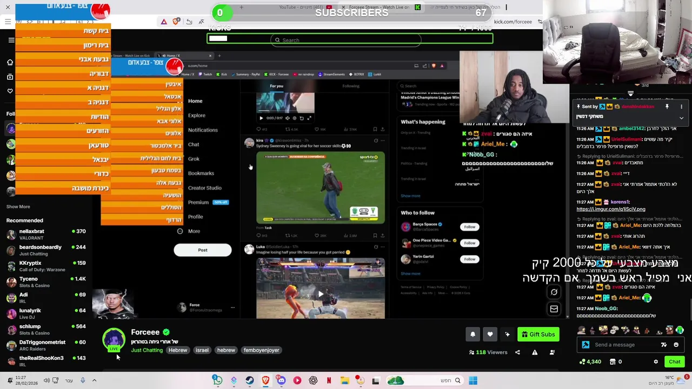Open Tyceno recommended channel
This screenshot has height=389, width=692.
(x=45, y=281)
